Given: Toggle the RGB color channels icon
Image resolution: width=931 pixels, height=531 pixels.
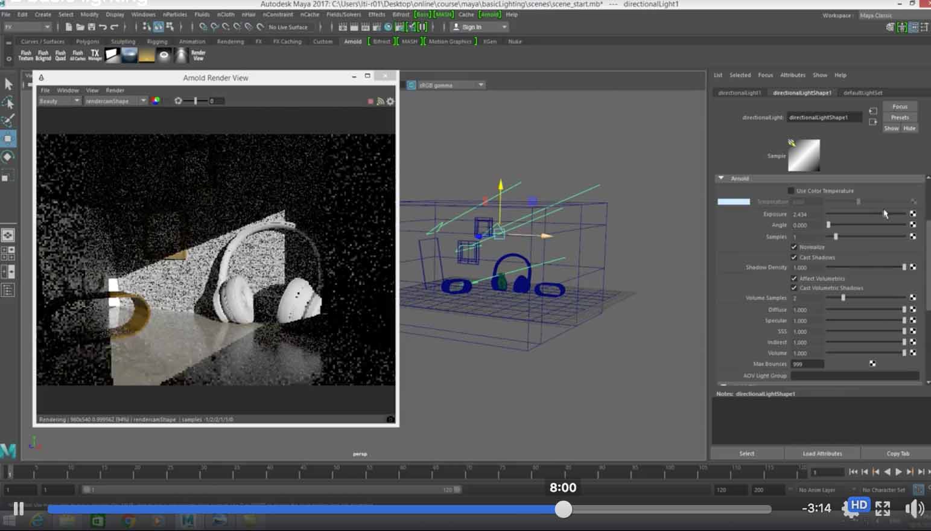Looking at the screenshot, I should click(156, 101).
